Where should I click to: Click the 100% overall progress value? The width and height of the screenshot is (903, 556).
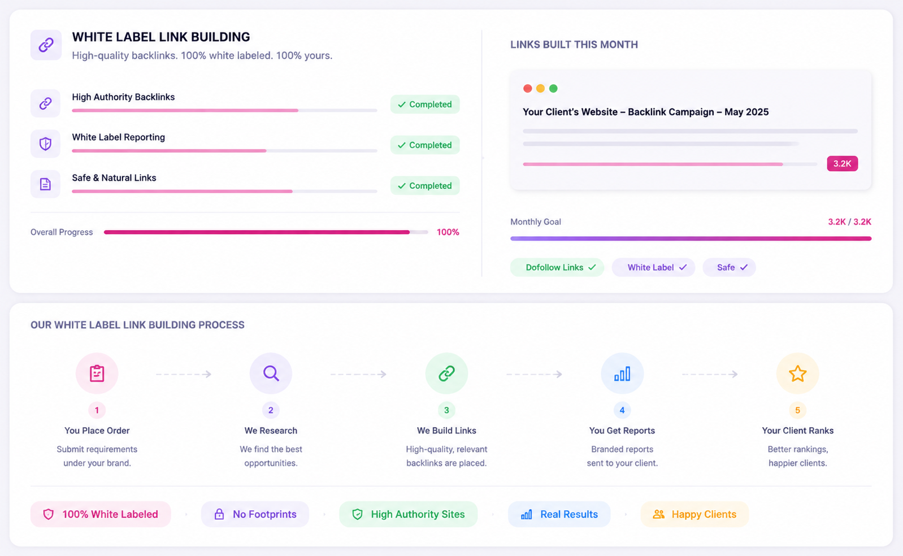(448, 232)
